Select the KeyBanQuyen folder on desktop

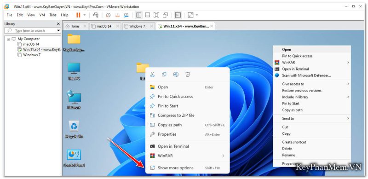(74, 42)
